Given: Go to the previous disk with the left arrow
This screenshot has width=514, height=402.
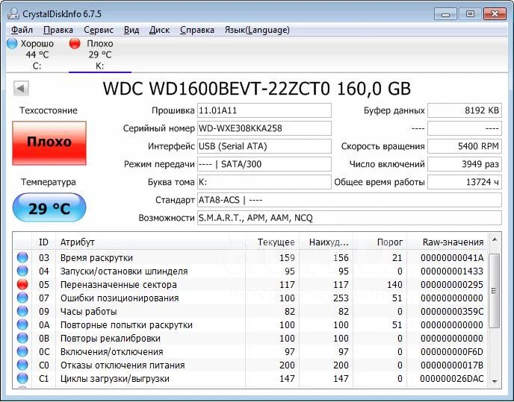Looking at the screenshot, I should tap(22, 89).
